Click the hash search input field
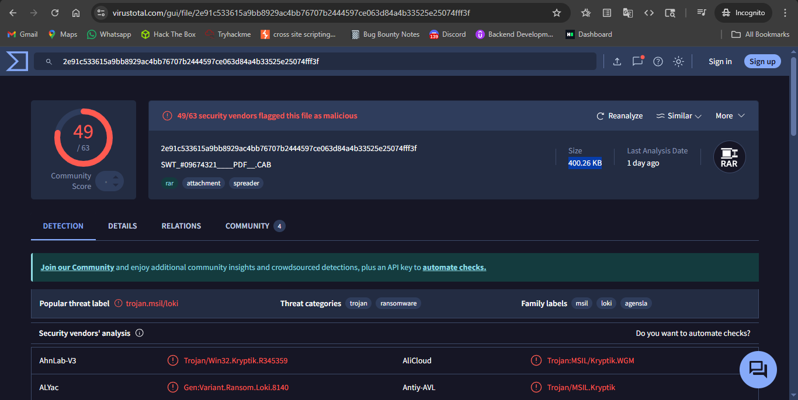 [x=315, y=61]
